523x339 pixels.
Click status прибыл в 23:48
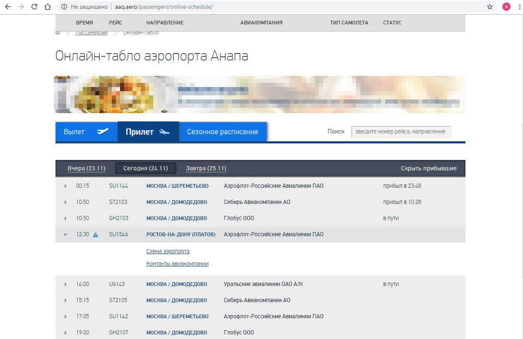coord(402,186)
